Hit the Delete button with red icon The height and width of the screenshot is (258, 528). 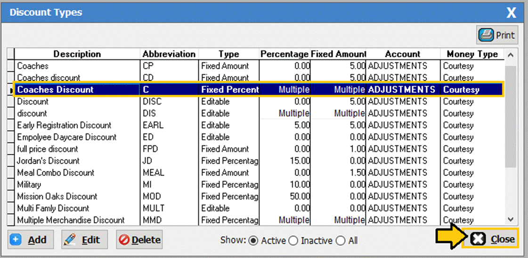click(139, 240)
